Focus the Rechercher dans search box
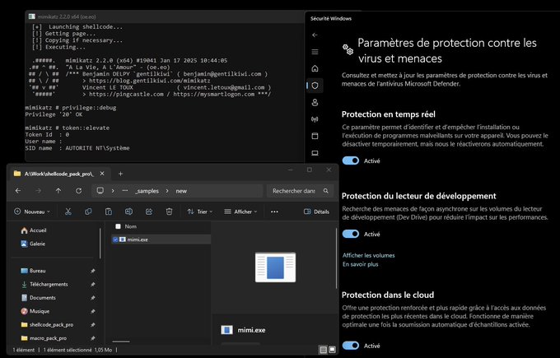Image resolution: width=560 pixels, height=358 pixels. pos(300,191)
